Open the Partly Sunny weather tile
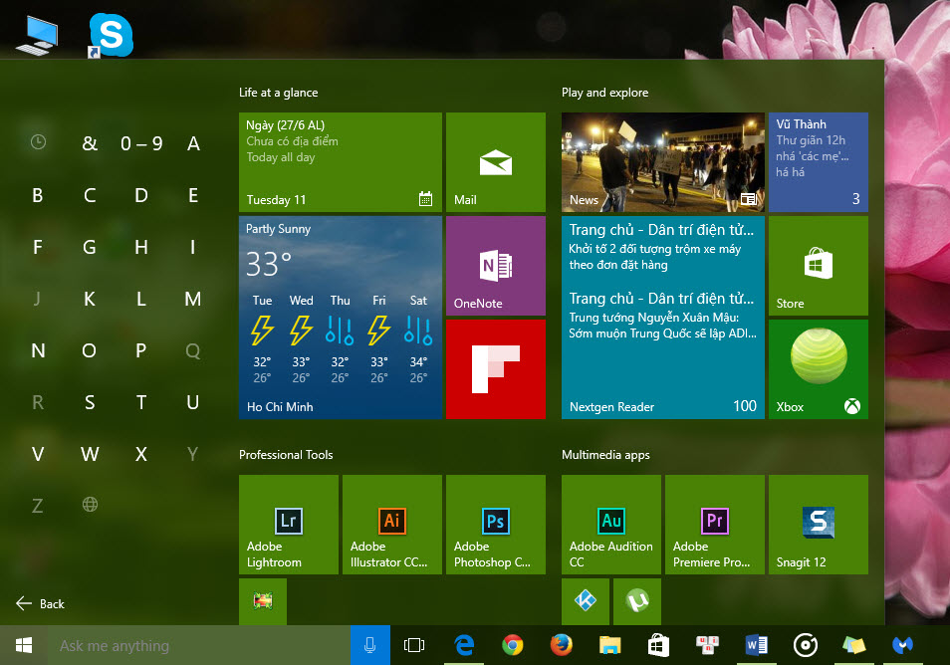This screenshot has width=950, height=665. pos(340,317)
